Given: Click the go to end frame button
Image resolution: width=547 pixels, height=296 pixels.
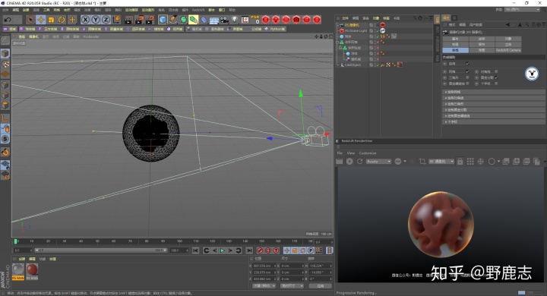Looking at the screenshot, I should pyautogui.click(x=249, y=250).
